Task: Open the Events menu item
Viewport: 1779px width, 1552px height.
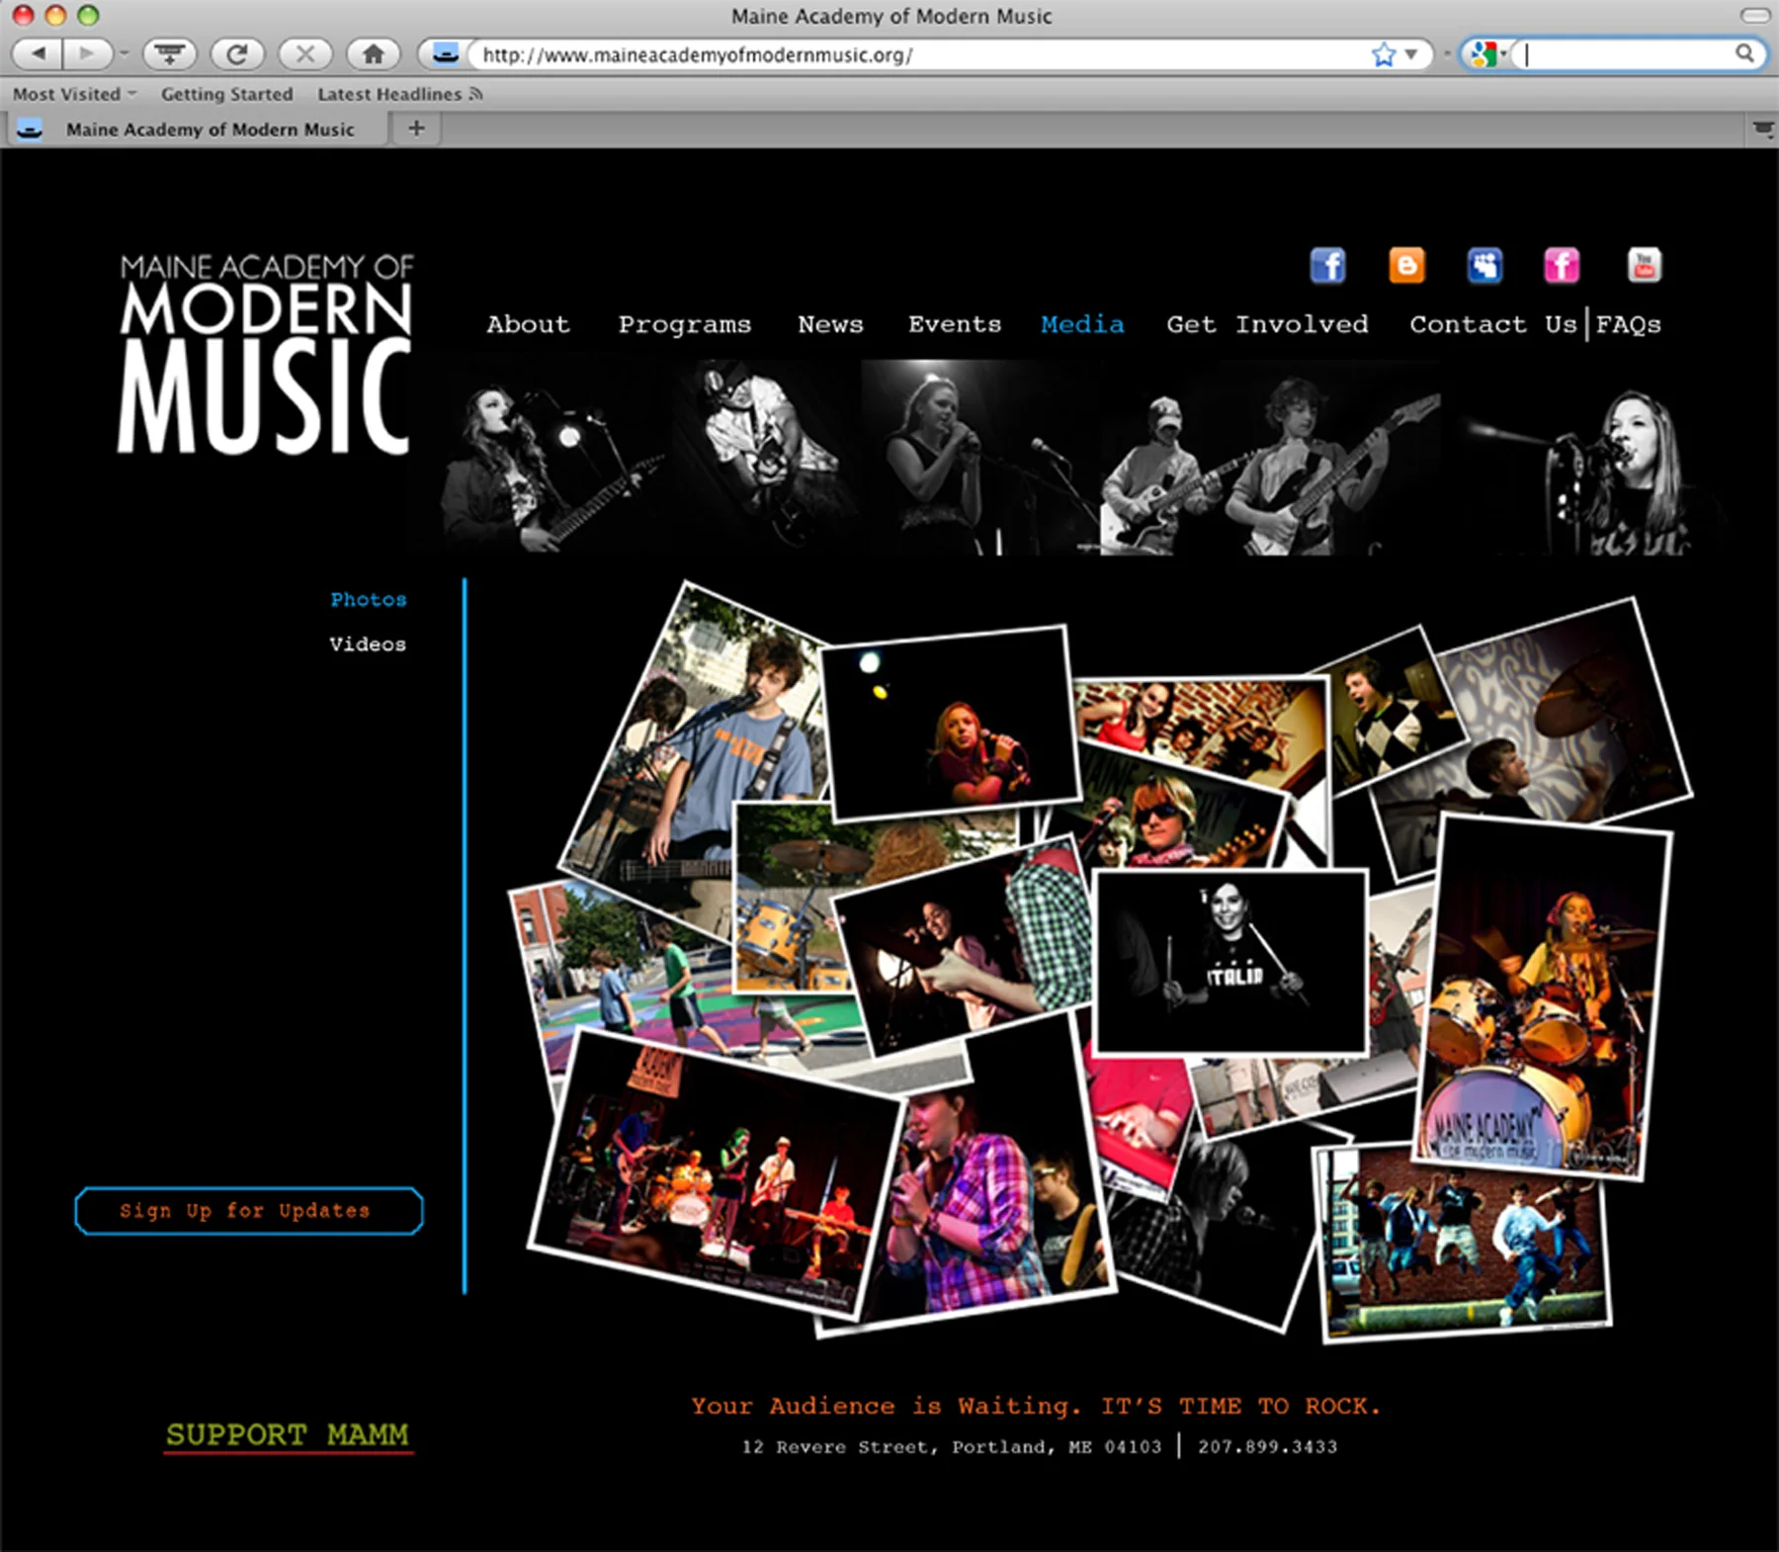Action: coord(955,324)
